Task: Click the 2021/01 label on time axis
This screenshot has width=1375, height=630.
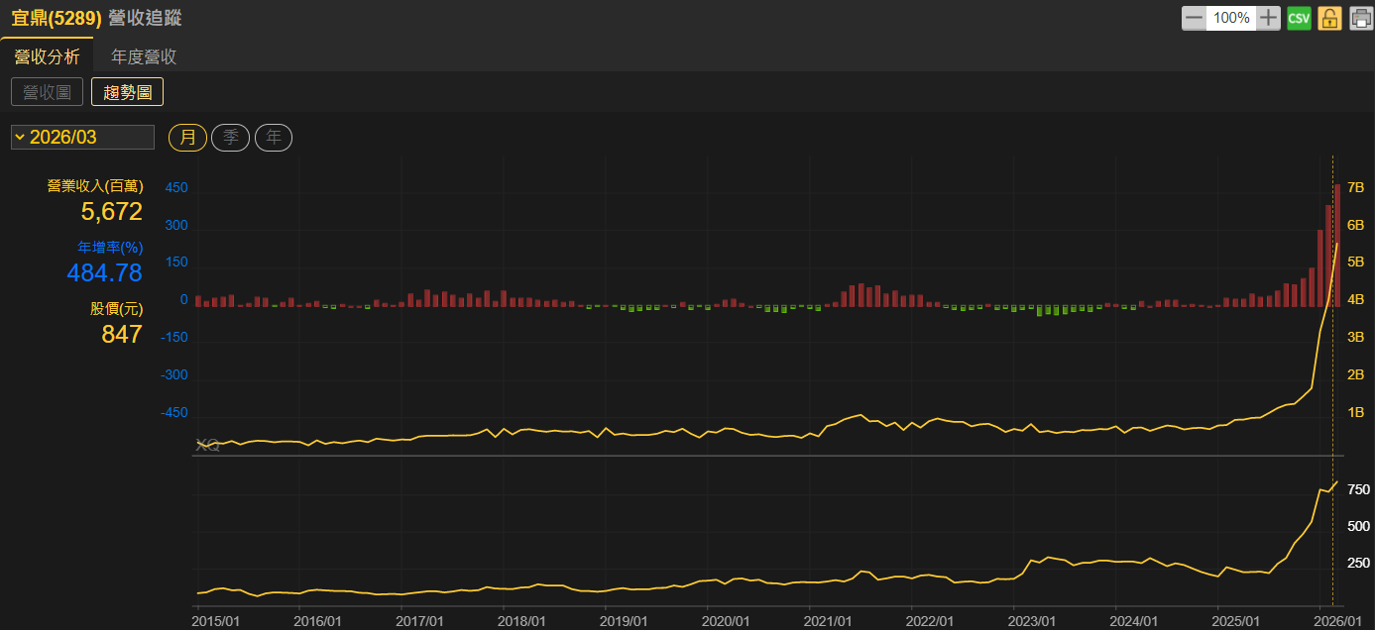Action: point(828,620)
